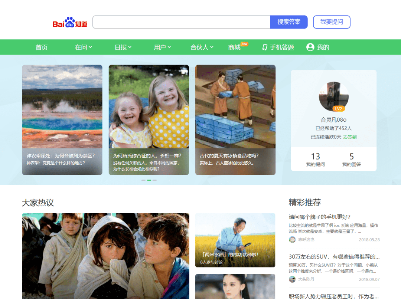Click the 去签到 check-in link
Screen dimensions: 401x299
click(350, 137)
